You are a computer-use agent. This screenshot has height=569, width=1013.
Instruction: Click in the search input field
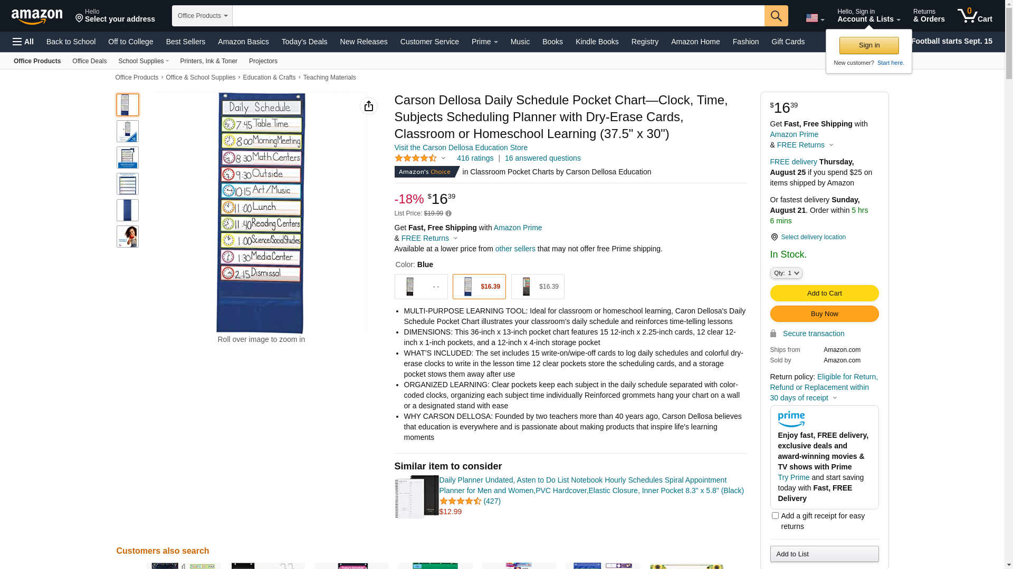[x=498, y=16]
